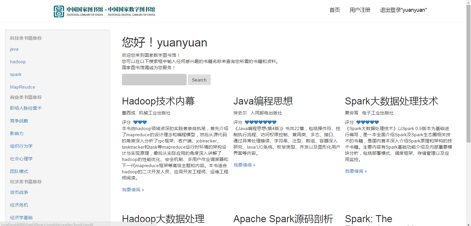Image resolution: width=471 pixels, height=226 pixels.
Task: Select 经济危机 in sidebar
Action: point(19,205)
